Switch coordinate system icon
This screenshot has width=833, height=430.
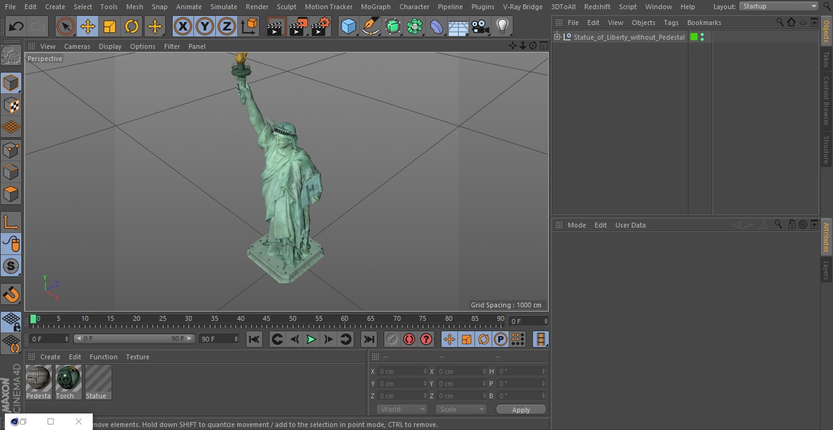(x=249, y=26)
